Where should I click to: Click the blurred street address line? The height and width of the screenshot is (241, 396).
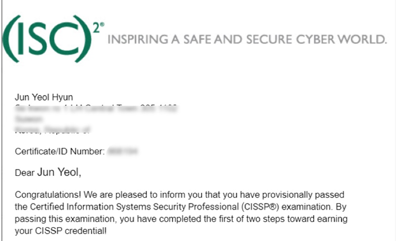96,108
